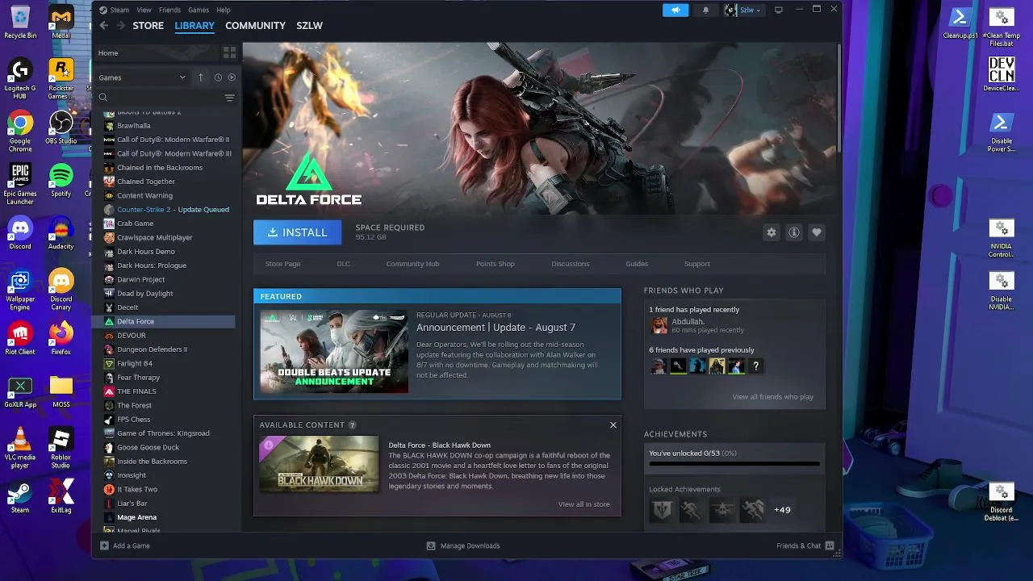The width and height of the screenshot is (1033, 581).
Task: Open the Discussions link
Action: click(x=571, y=264)
